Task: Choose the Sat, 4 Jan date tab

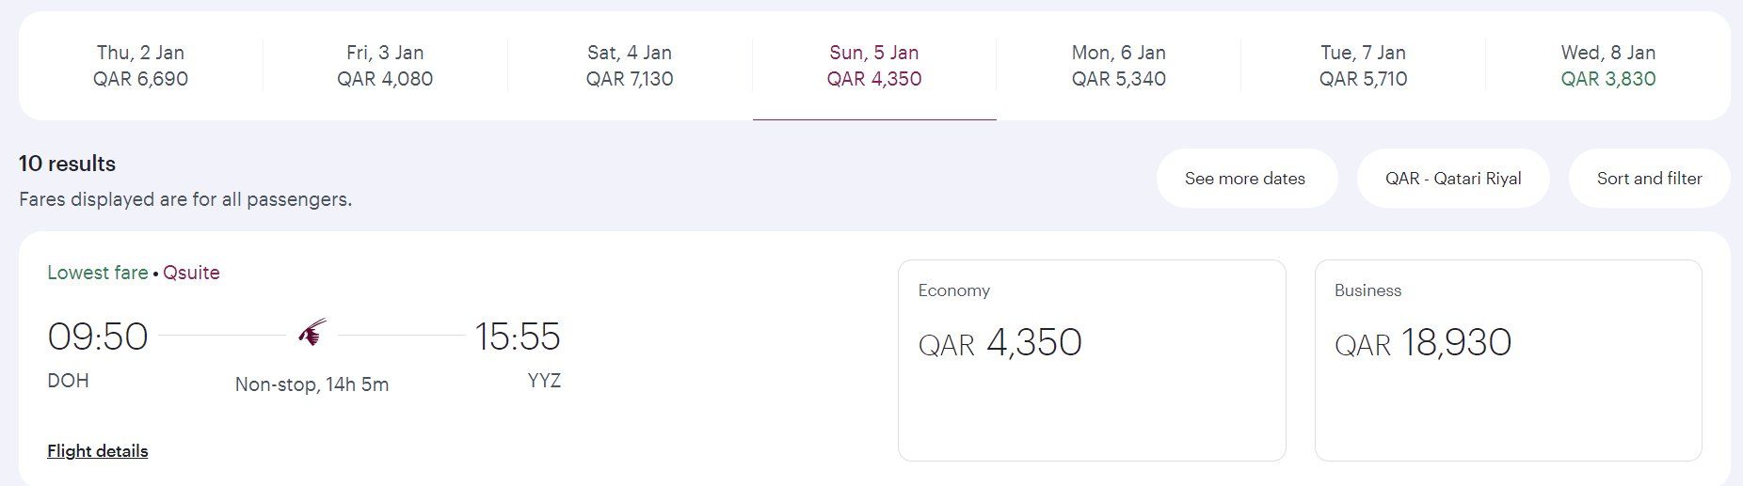Action: pos(630,66)
